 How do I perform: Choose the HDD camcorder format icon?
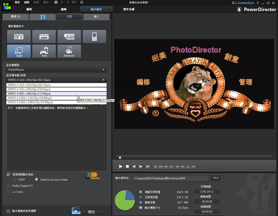69,37
